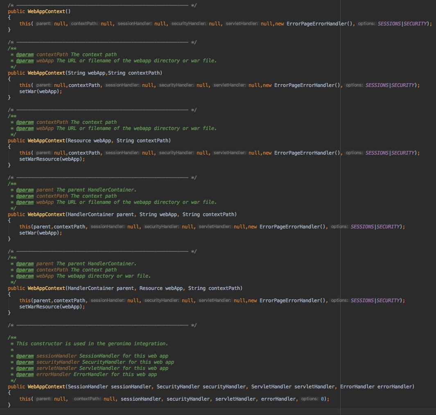
Task: Click the parent: hint in no-argument constructor
Action: 43,24
